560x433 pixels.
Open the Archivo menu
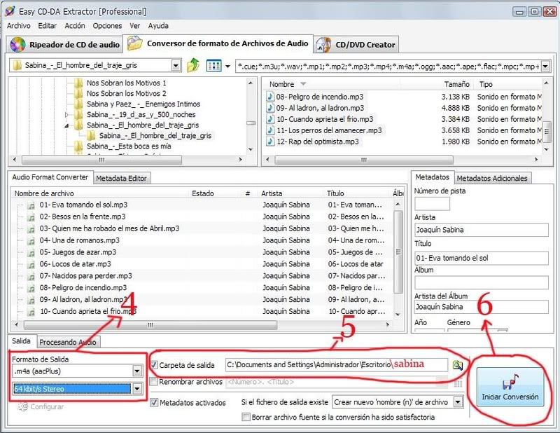(x=19, y=26)
